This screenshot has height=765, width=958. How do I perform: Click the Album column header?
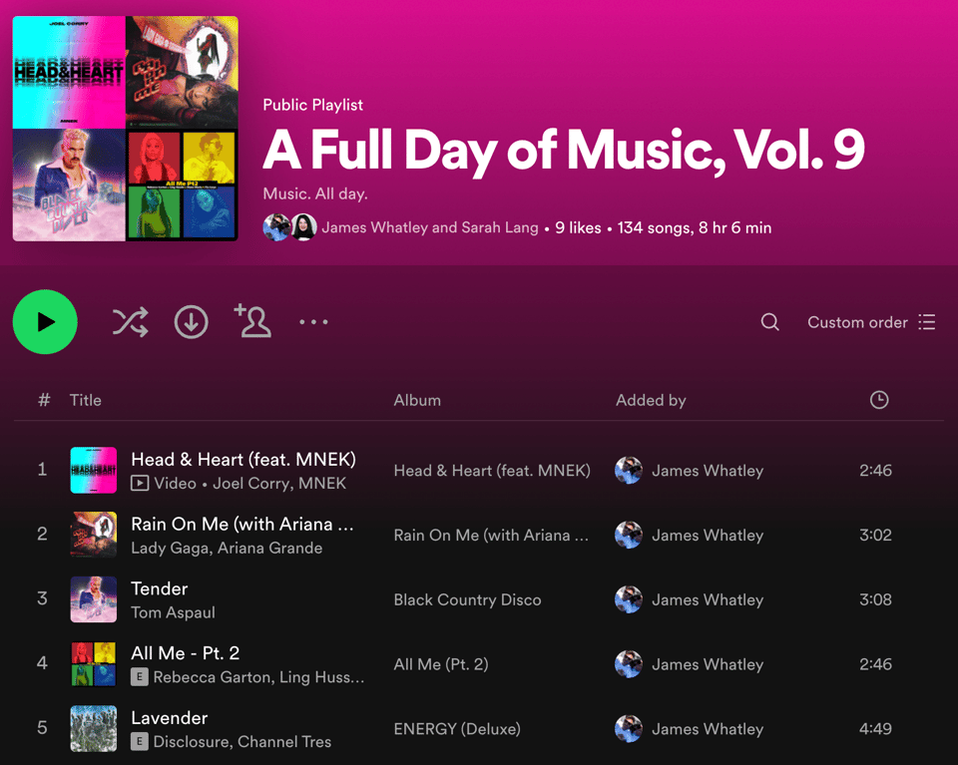[x=417, y=400]
